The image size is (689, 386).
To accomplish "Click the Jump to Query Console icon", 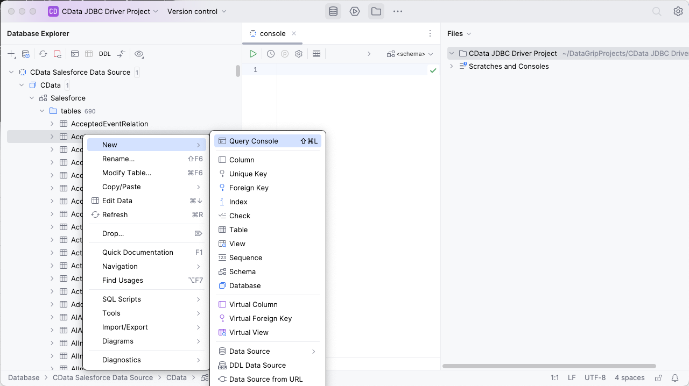I will point(75,54).
